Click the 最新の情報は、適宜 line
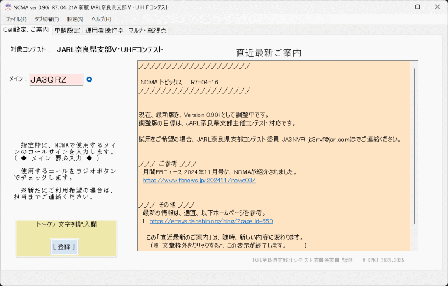Image resolution: width=448 pixels, height=286 pixels. click(205, 213)
